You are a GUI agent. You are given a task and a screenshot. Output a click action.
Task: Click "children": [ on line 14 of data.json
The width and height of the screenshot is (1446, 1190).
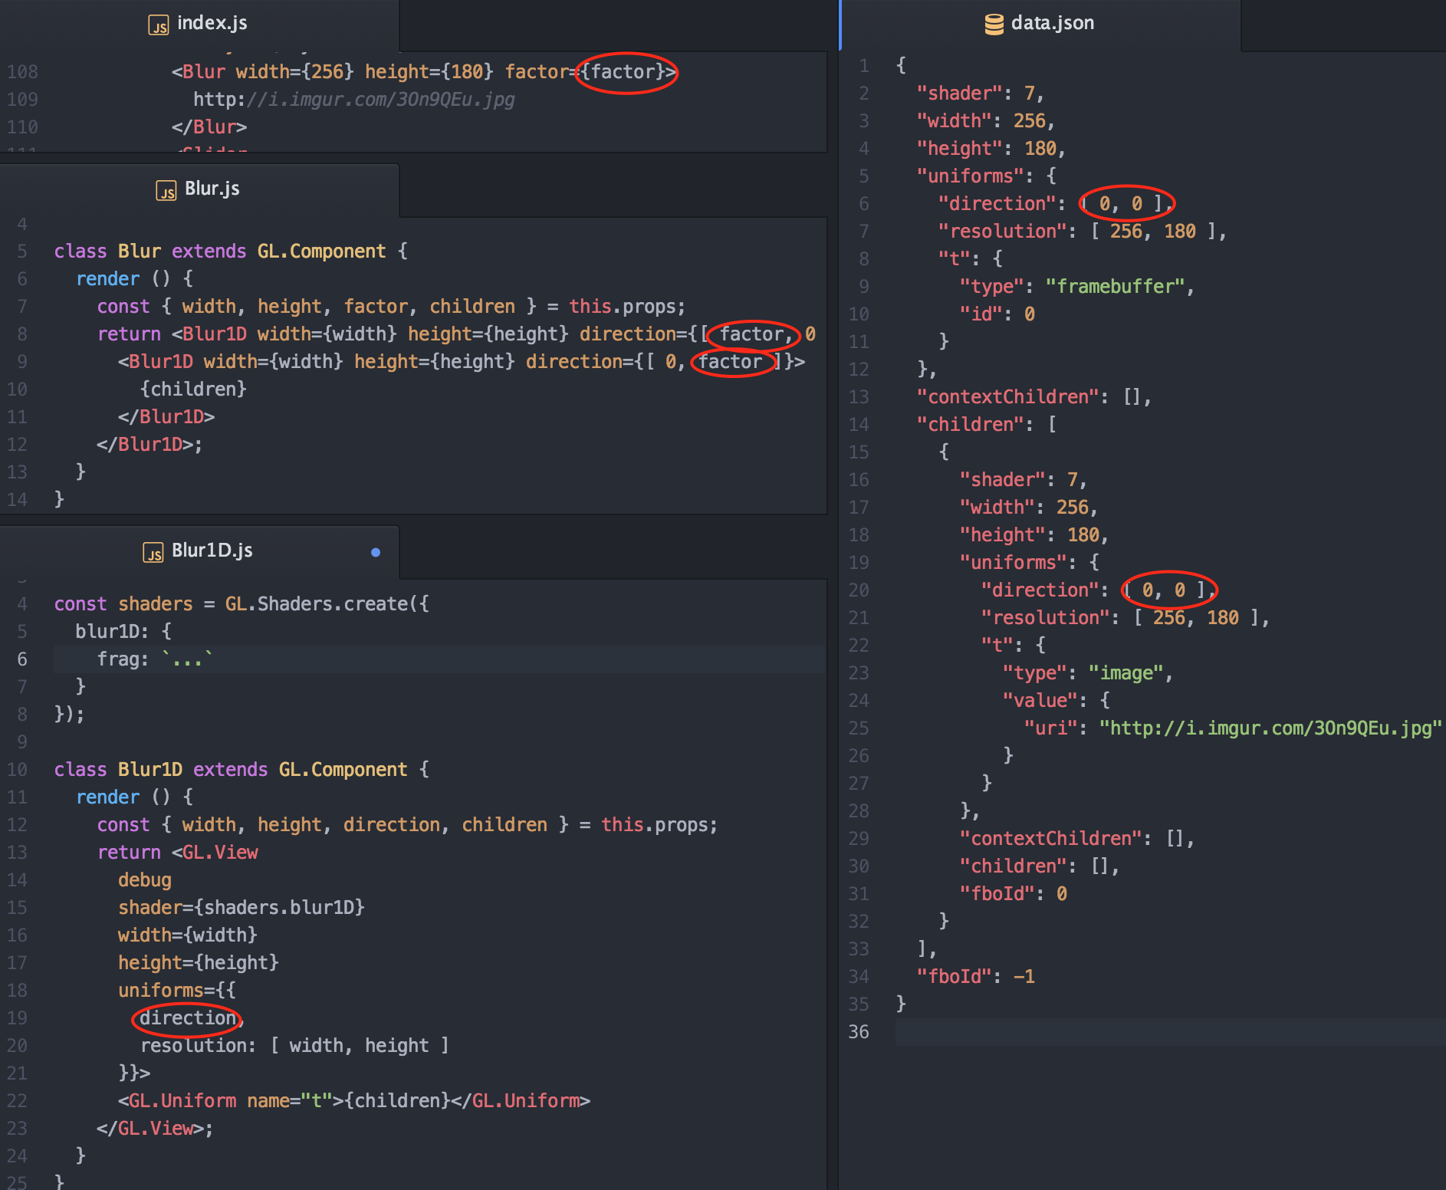[987, 425]
